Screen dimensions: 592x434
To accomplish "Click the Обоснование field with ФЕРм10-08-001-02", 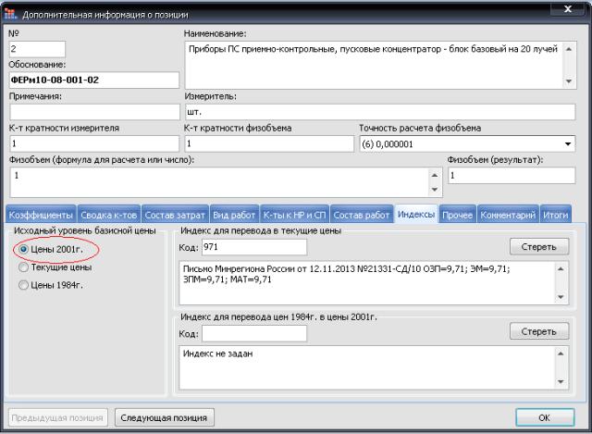I will 94,81.
